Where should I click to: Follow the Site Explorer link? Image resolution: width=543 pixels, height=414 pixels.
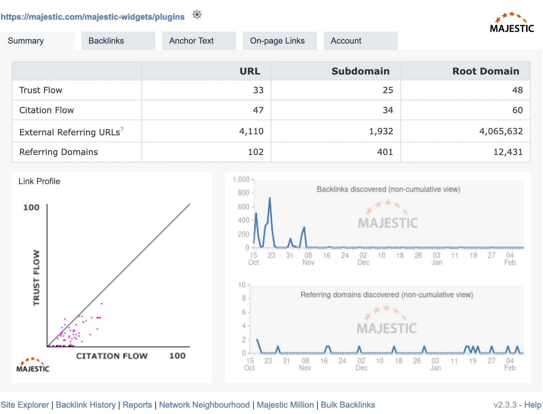click(25, 405)
